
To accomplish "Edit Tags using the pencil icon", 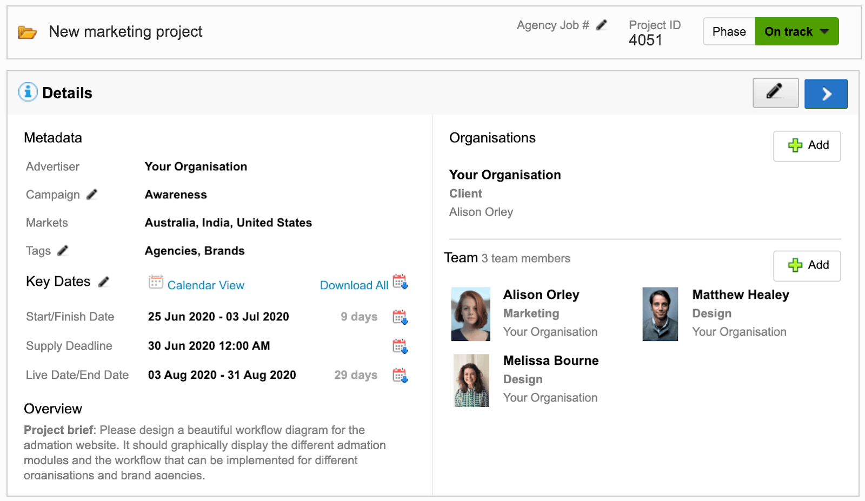I will coord(62,250).
